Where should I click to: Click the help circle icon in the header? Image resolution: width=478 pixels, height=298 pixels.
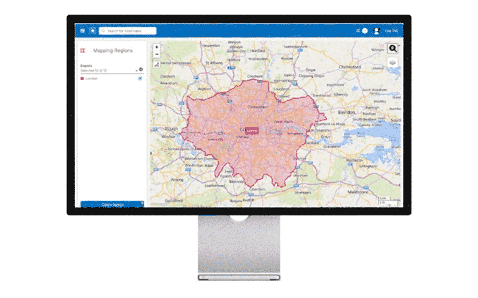pyautogui.click(x=365, y=31)
